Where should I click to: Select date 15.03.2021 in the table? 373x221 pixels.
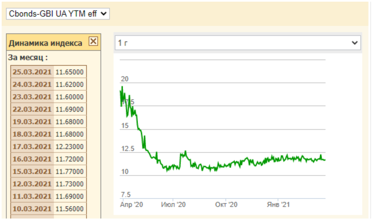coord(32,171)
